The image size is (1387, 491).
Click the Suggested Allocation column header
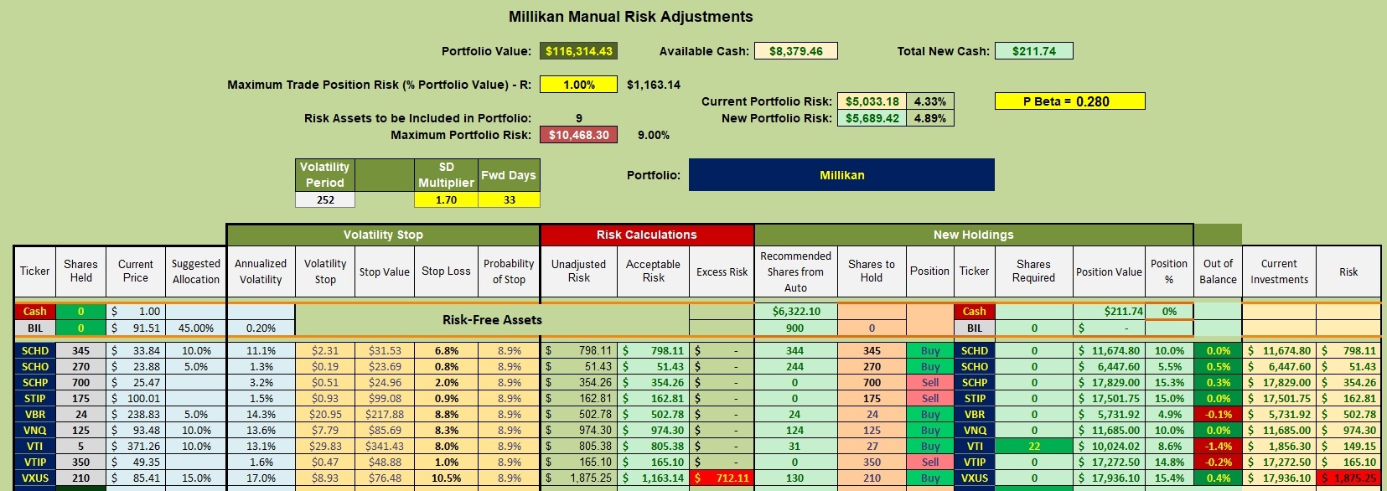coord(196,271)
